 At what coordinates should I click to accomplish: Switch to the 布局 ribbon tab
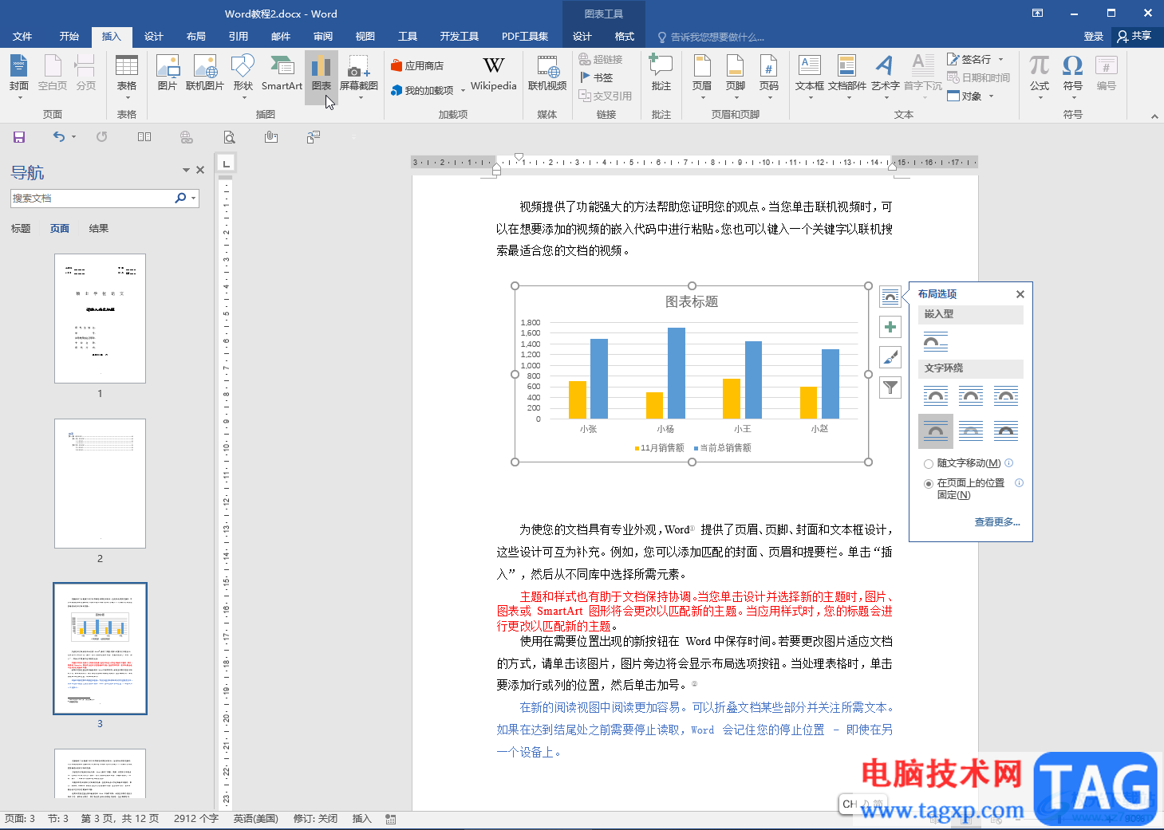pos(195,37)
